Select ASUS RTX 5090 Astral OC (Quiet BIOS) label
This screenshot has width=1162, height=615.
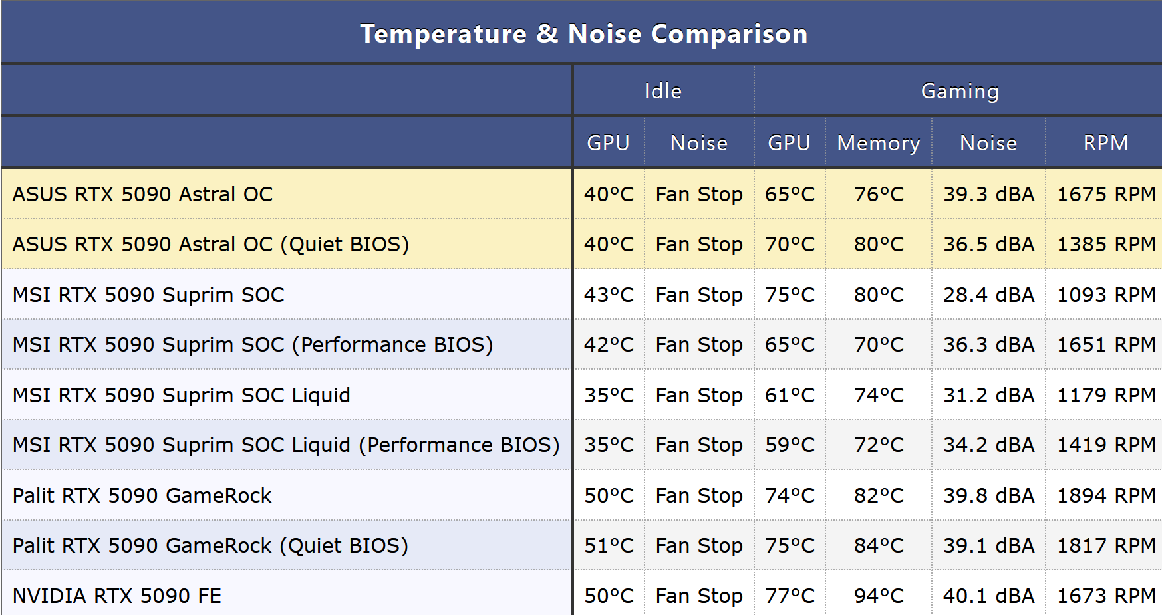click(x=210, y=244)
